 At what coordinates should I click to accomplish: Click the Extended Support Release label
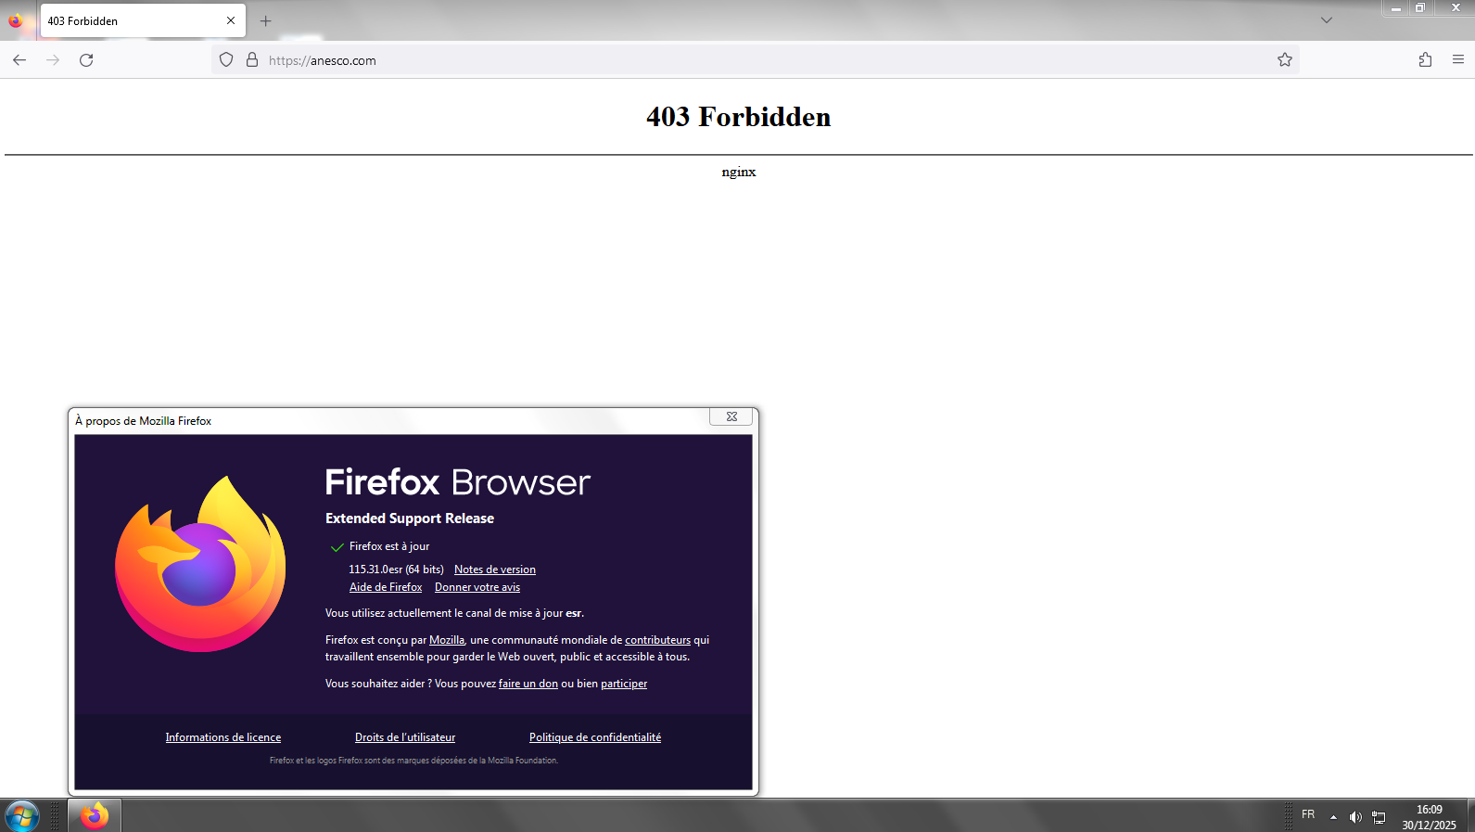click(410, 518)
